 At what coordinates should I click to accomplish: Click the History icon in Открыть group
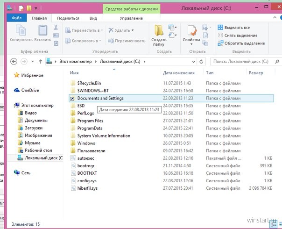[205, 43]
